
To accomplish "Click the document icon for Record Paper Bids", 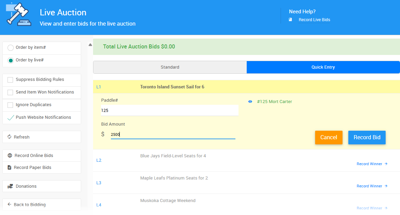I will tap(10, 168).
